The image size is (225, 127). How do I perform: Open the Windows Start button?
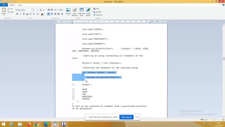3,124
